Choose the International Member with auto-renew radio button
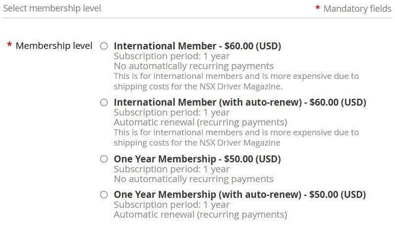This screenshot has width=395, height=227. click(x=104, y=103)
